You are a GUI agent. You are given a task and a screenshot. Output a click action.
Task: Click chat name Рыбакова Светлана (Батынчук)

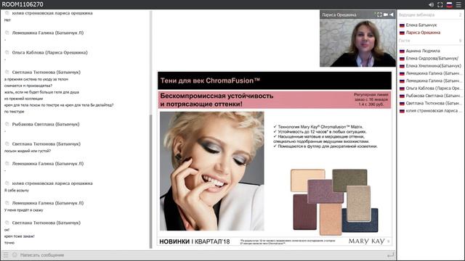[46, 124]
